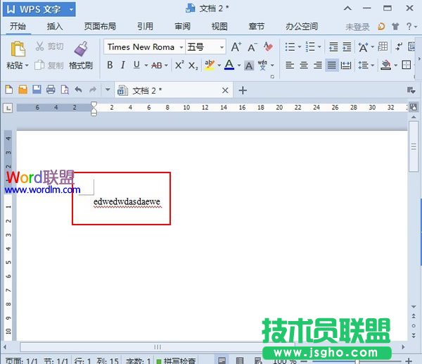Switch to 页面布局 tab
This screenshot has height=364, width=422.
coord(100,27)
